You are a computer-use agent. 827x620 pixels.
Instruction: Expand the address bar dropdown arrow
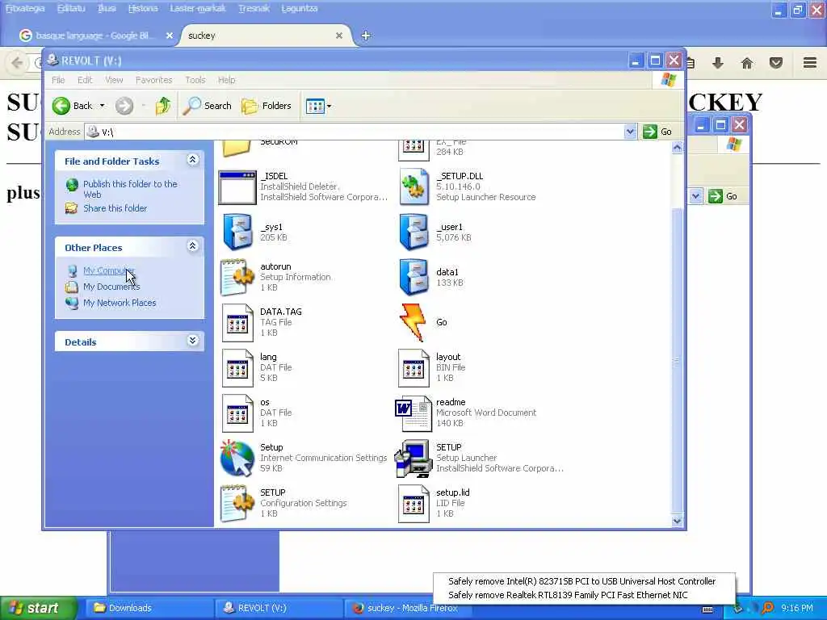pyautogui.click(x=630, y=132)
